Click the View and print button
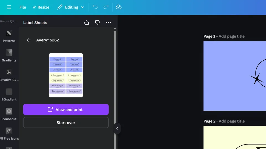The image size is (266, 149). tap(66, 110)
